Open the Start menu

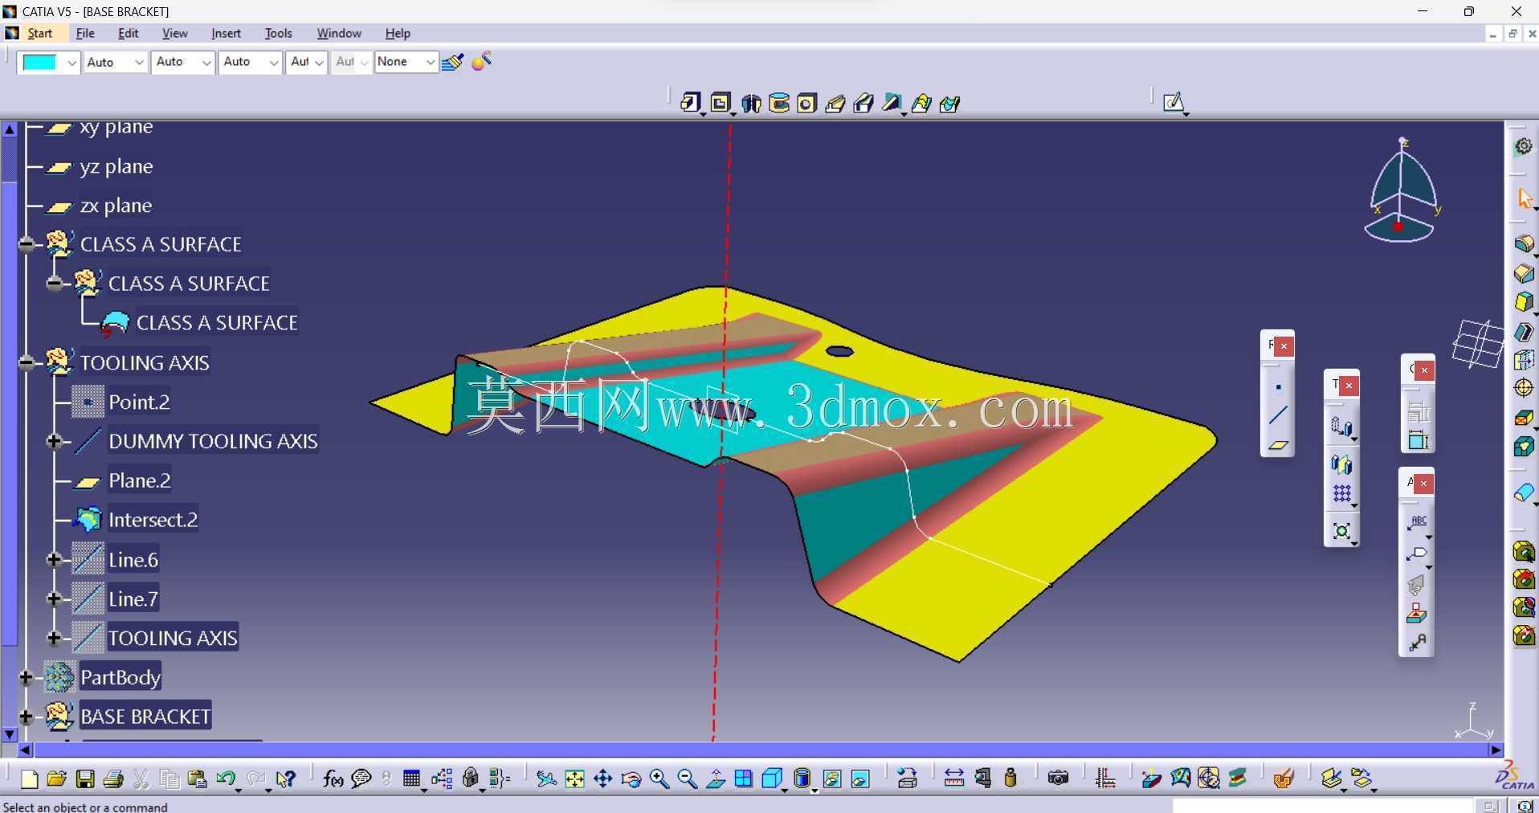coord(39,33)
